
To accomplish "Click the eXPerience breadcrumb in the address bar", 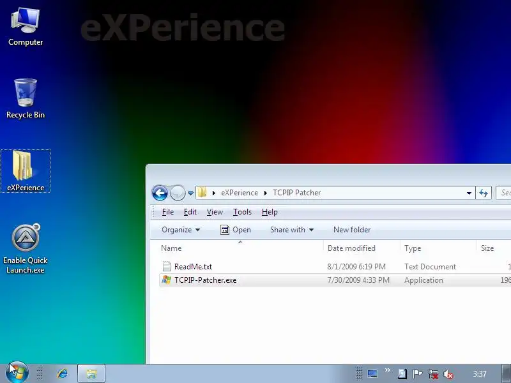I will point(240,193).
